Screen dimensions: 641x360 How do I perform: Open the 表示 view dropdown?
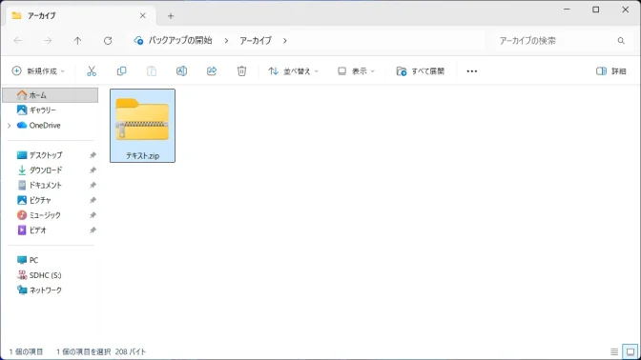[356, 71]
